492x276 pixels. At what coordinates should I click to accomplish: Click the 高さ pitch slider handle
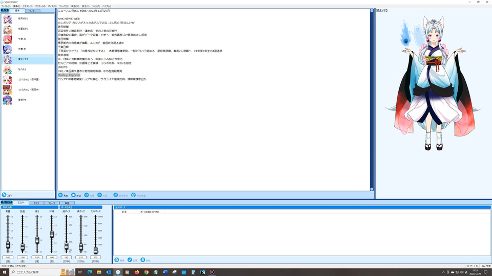coord(37,240)
